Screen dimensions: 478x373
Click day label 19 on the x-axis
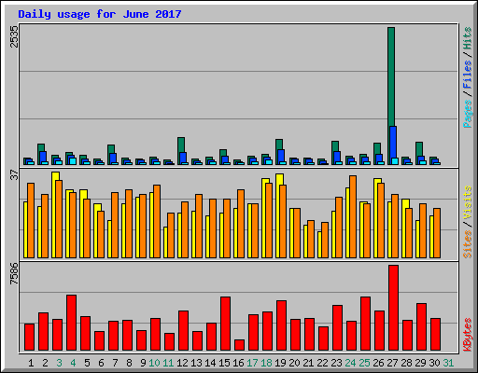[280, 363]
